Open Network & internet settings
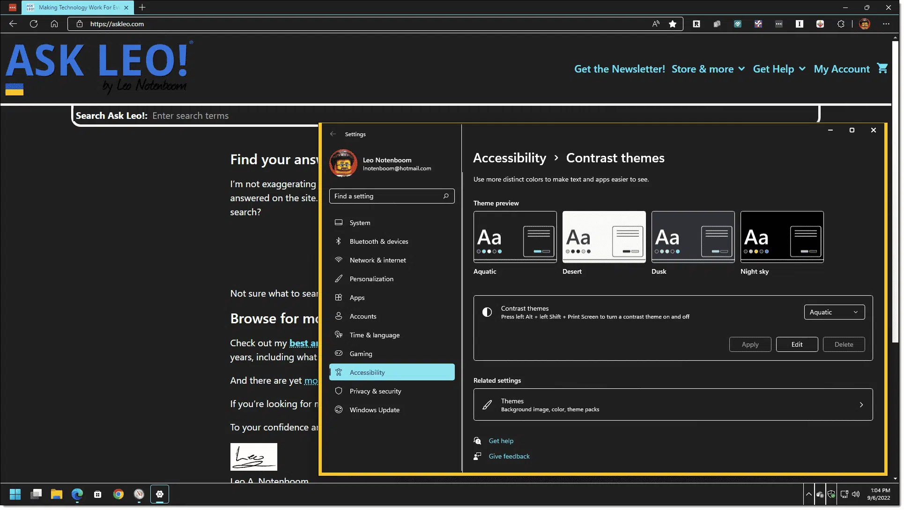Viewport: 904px width, 510px height. pyautogui.click(x=392, y=260)
